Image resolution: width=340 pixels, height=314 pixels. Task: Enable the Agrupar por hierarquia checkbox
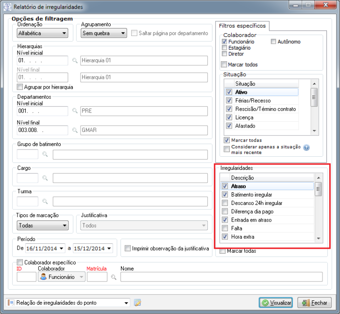[x=20, y=87]
